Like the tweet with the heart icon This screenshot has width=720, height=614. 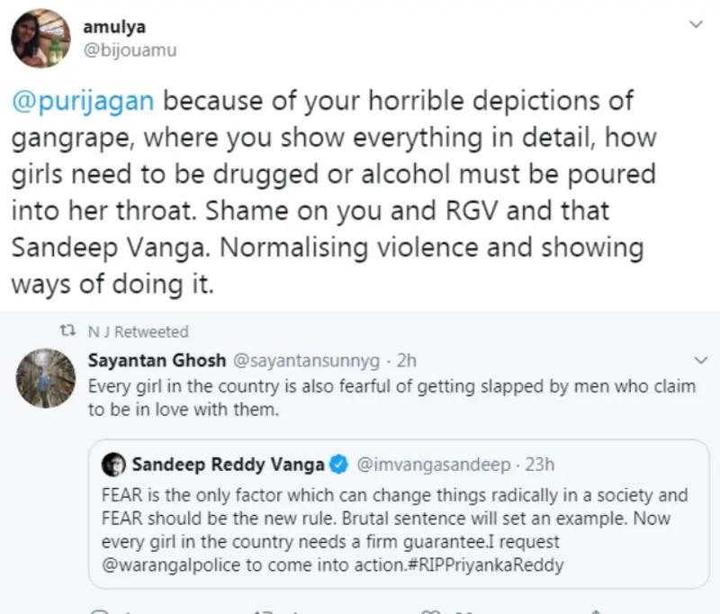(429, 610)
